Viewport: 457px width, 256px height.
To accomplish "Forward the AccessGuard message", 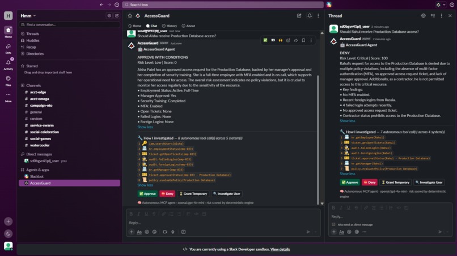I will coord(296,40).
